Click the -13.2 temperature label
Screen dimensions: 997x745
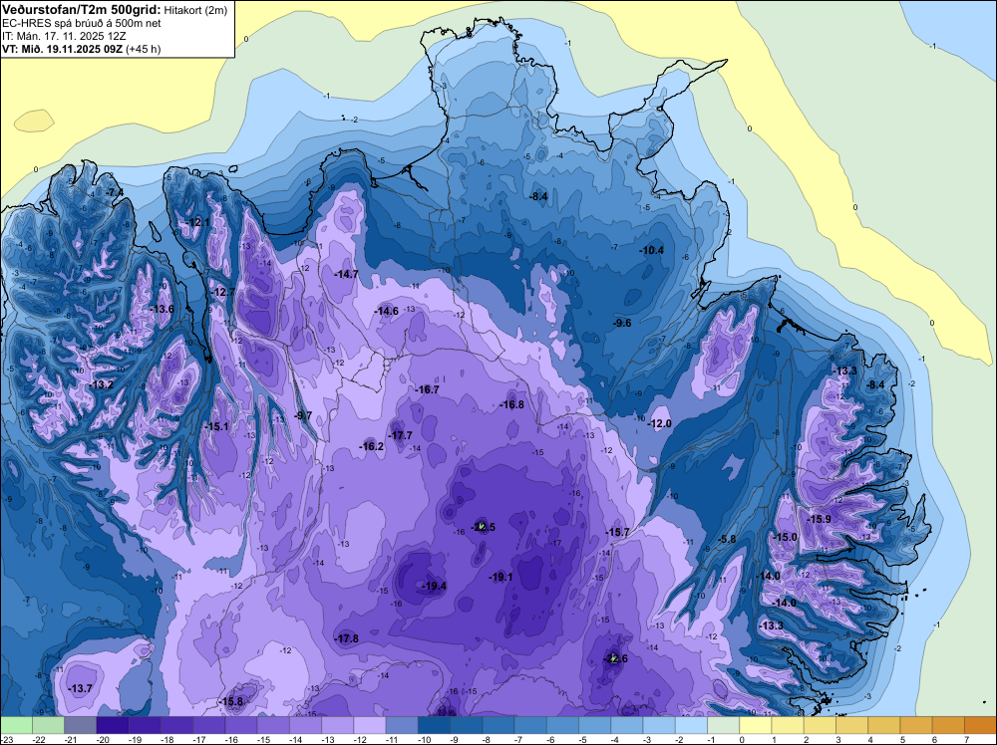point(101,384)
